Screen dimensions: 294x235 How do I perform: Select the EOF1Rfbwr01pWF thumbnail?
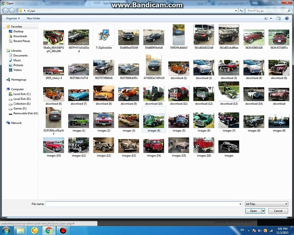click(x=53, y=117)
